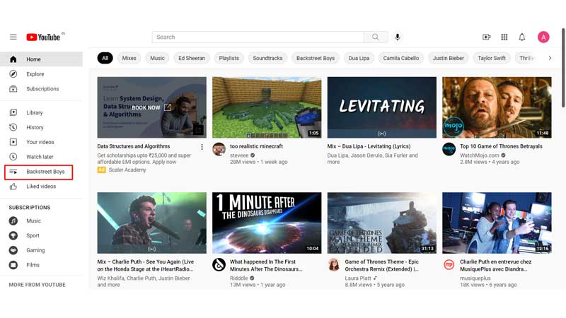Viewport: 566px width, 318px height.
Task: Open Music subscription channel
Action: click(x=41, y=220)
